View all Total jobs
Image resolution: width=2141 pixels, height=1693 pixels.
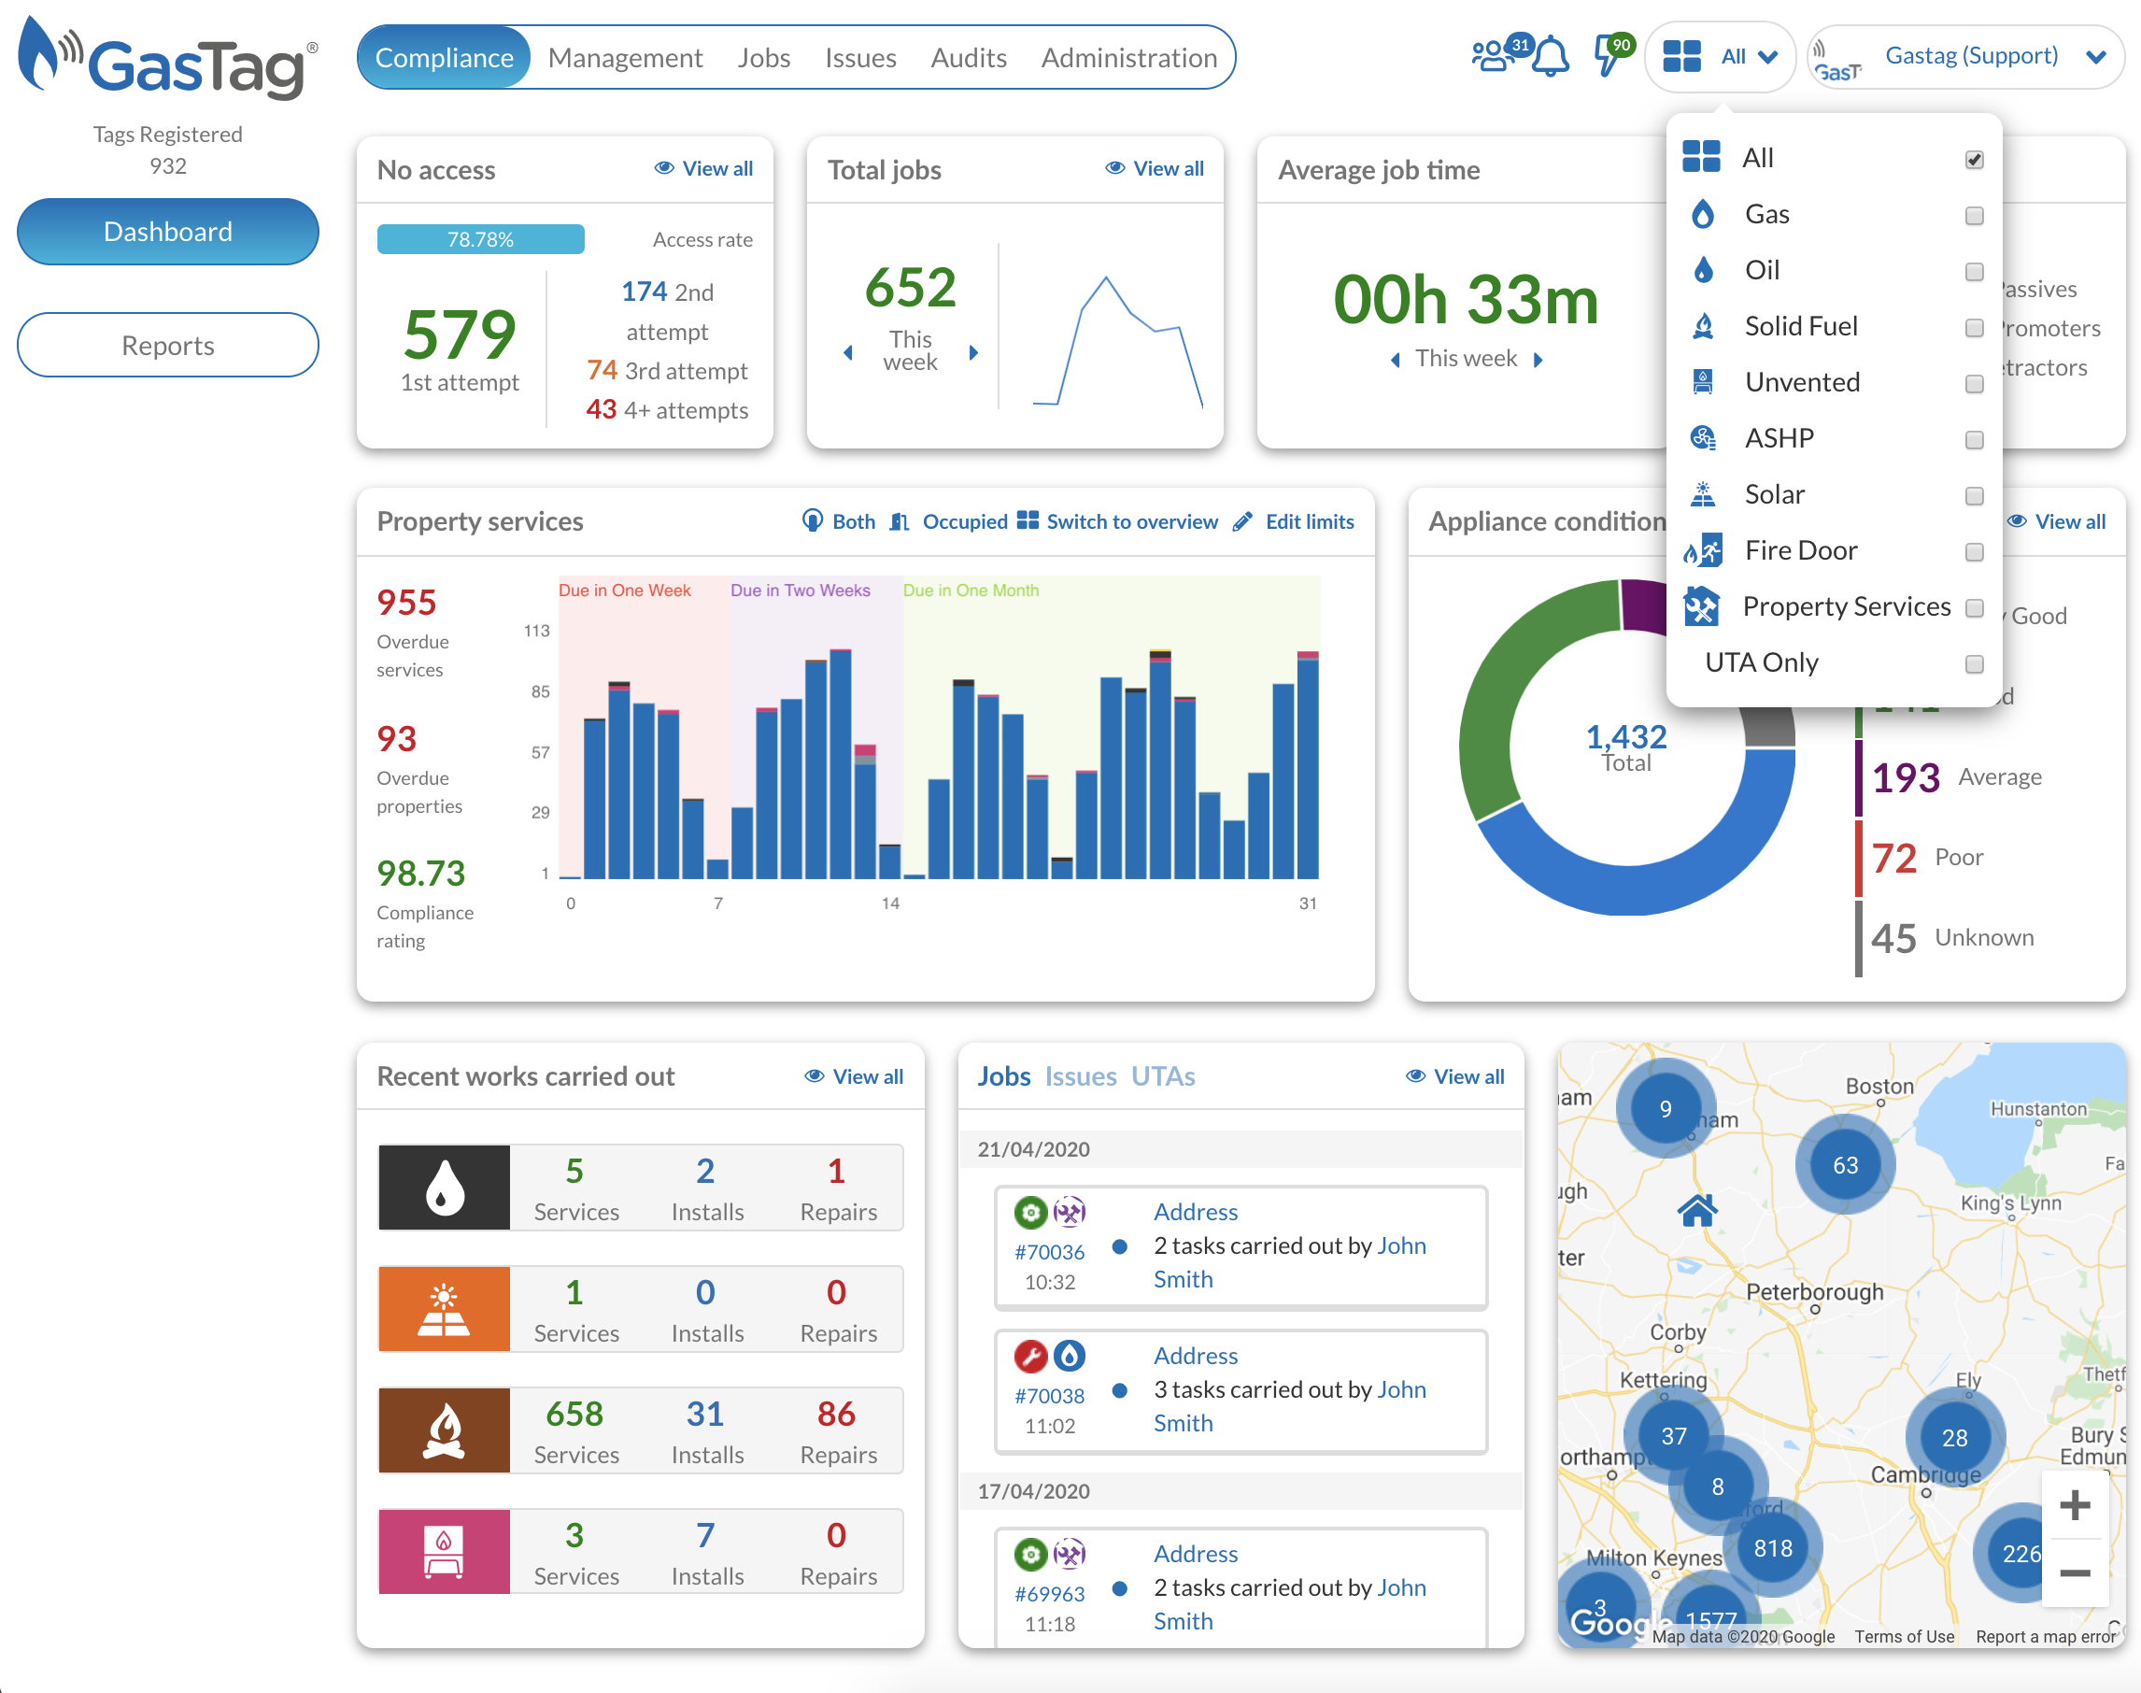click(x=1155, y=168)
